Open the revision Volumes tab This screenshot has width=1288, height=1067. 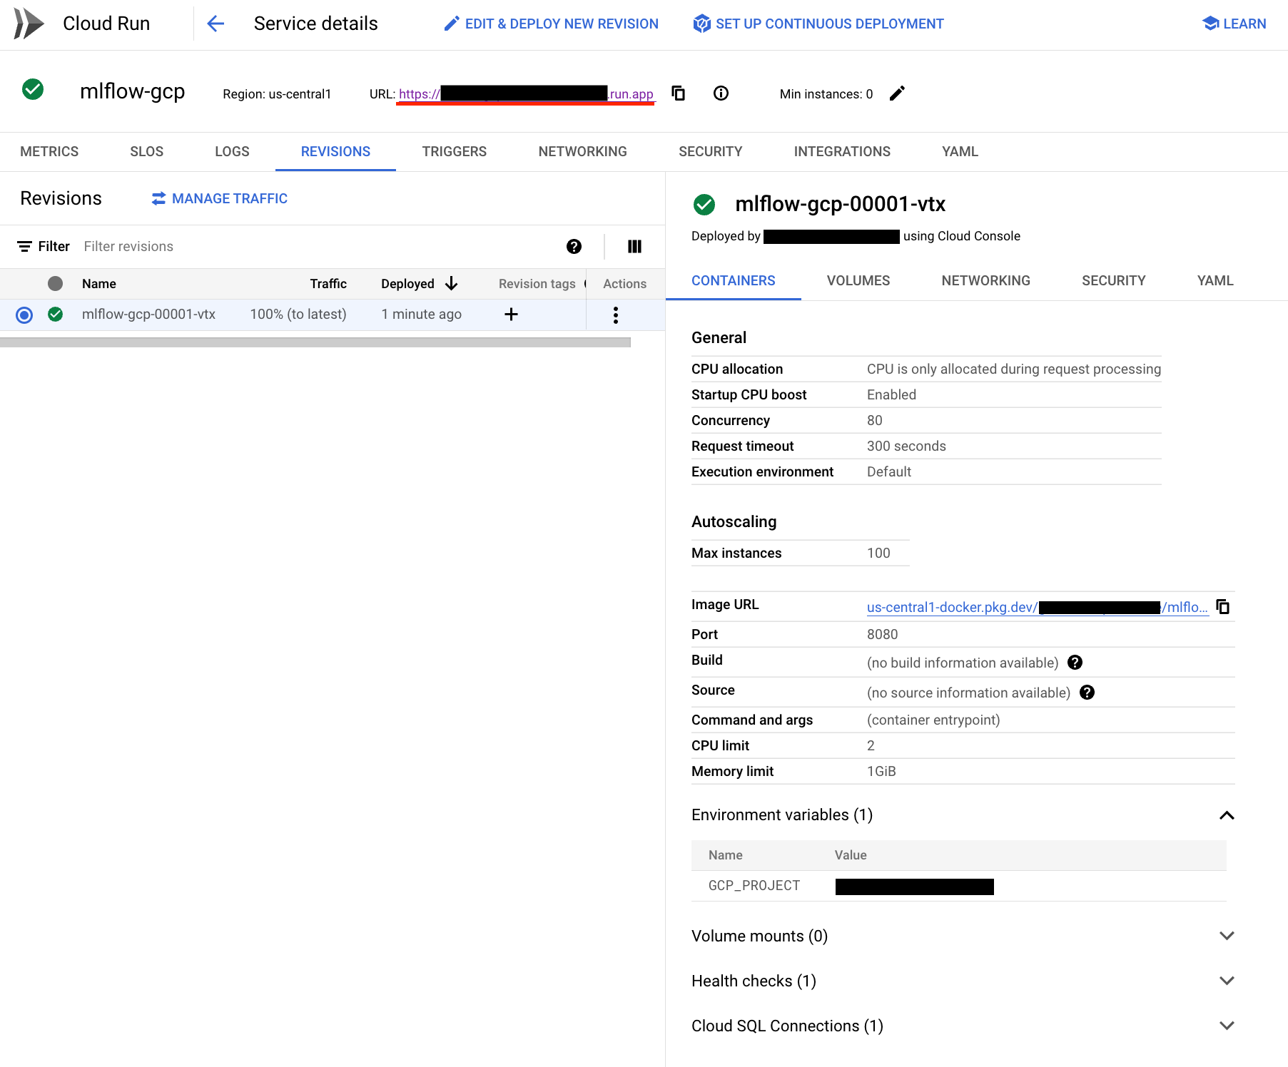pos(858,280)
